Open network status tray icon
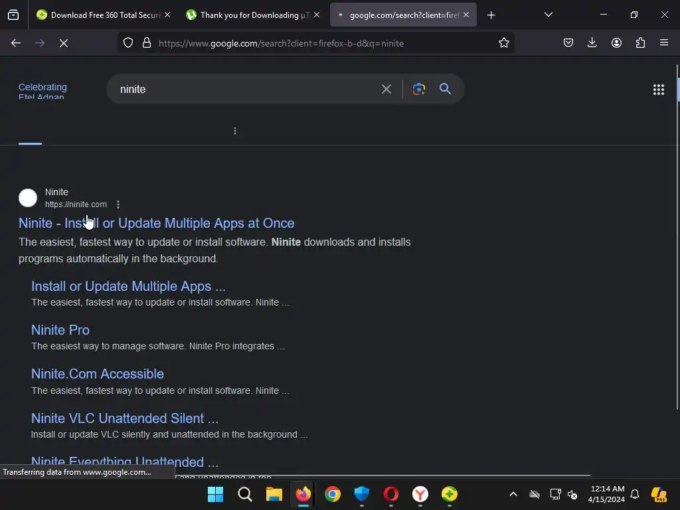 [x=556, y=494]
